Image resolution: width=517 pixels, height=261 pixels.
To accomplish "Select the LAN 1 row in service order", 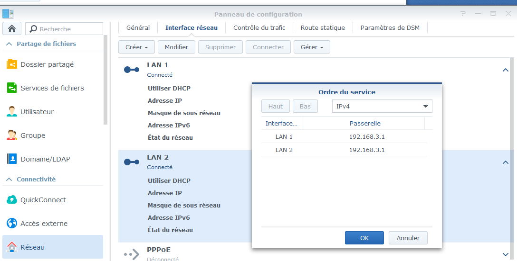I will 344,136.
